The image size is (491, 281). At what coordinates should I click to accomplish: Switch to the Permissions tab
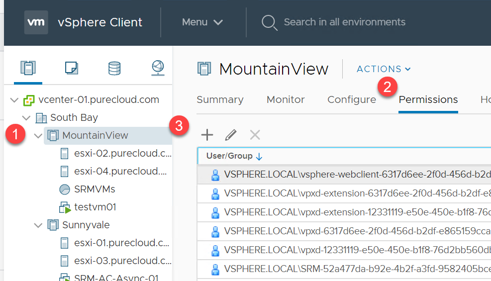(x=428, y=99)
